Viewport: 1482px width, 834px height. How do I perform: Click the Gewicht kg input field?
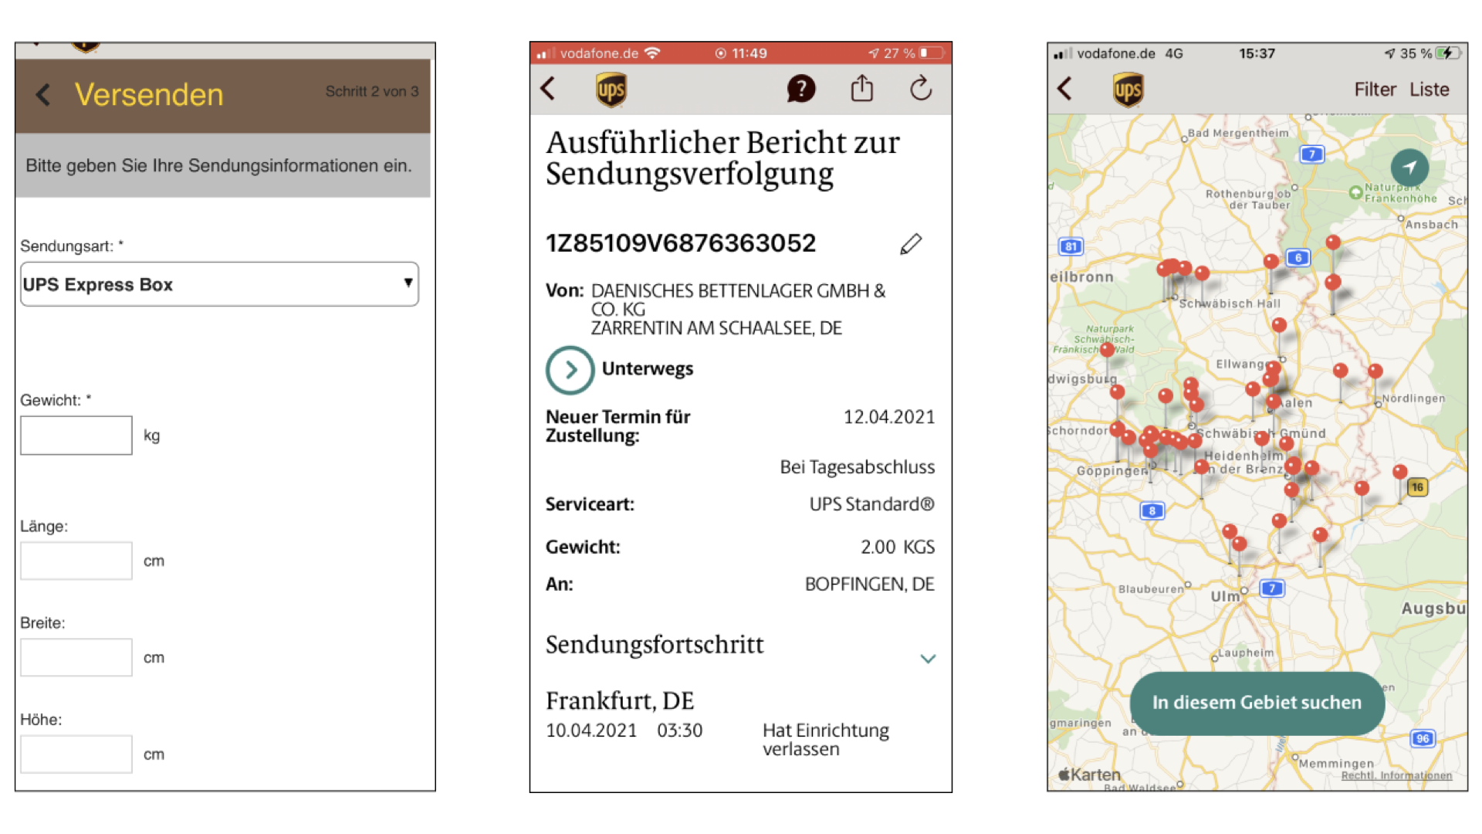click(76, 435)
